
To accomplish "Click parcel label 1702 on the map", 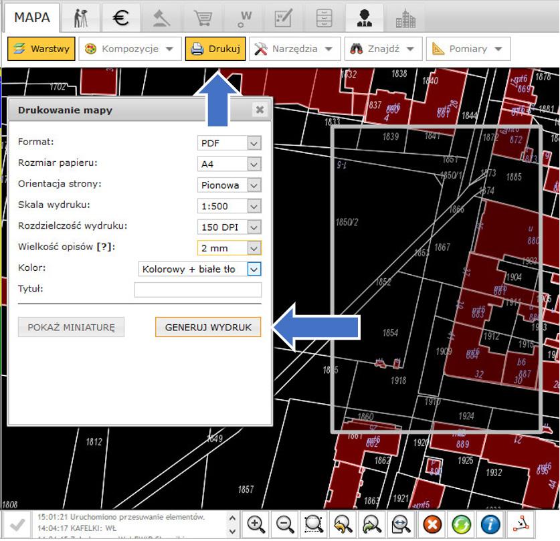I will [58, 87].
